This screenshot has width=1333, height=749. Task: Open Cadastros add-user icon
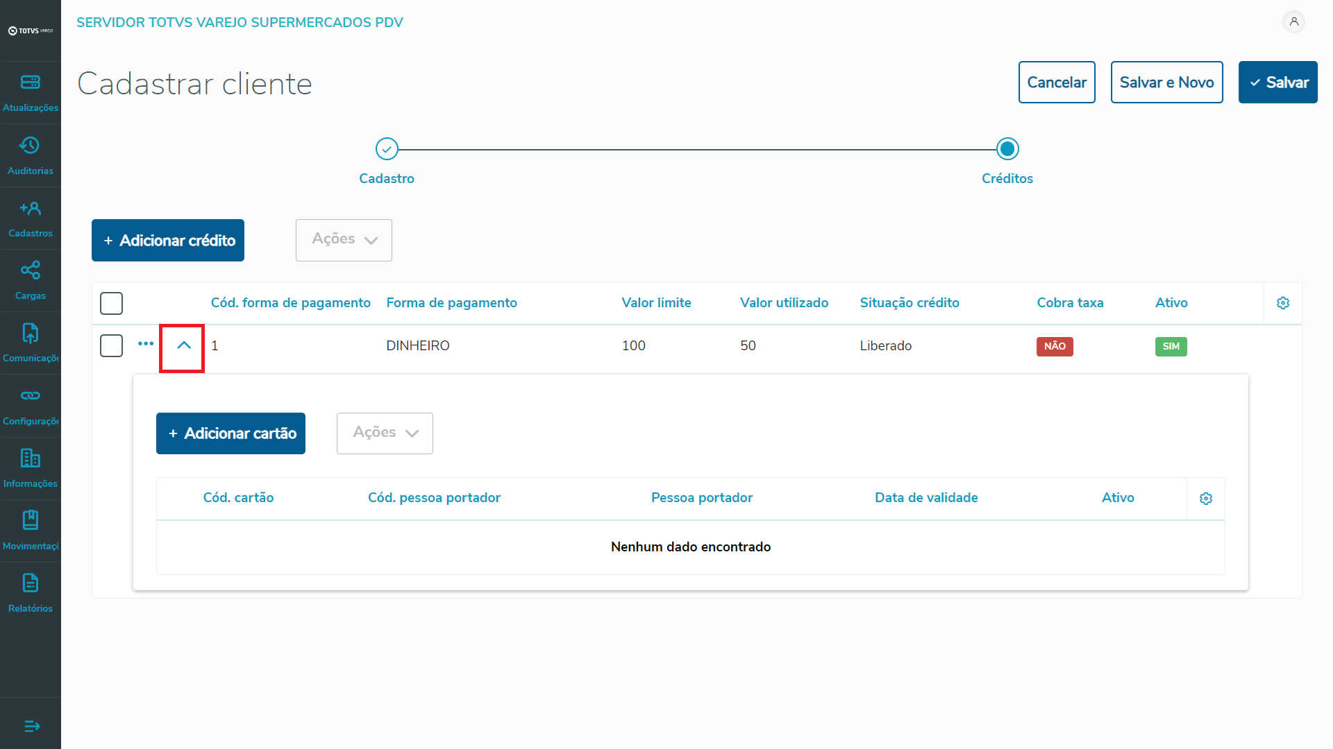30,208
